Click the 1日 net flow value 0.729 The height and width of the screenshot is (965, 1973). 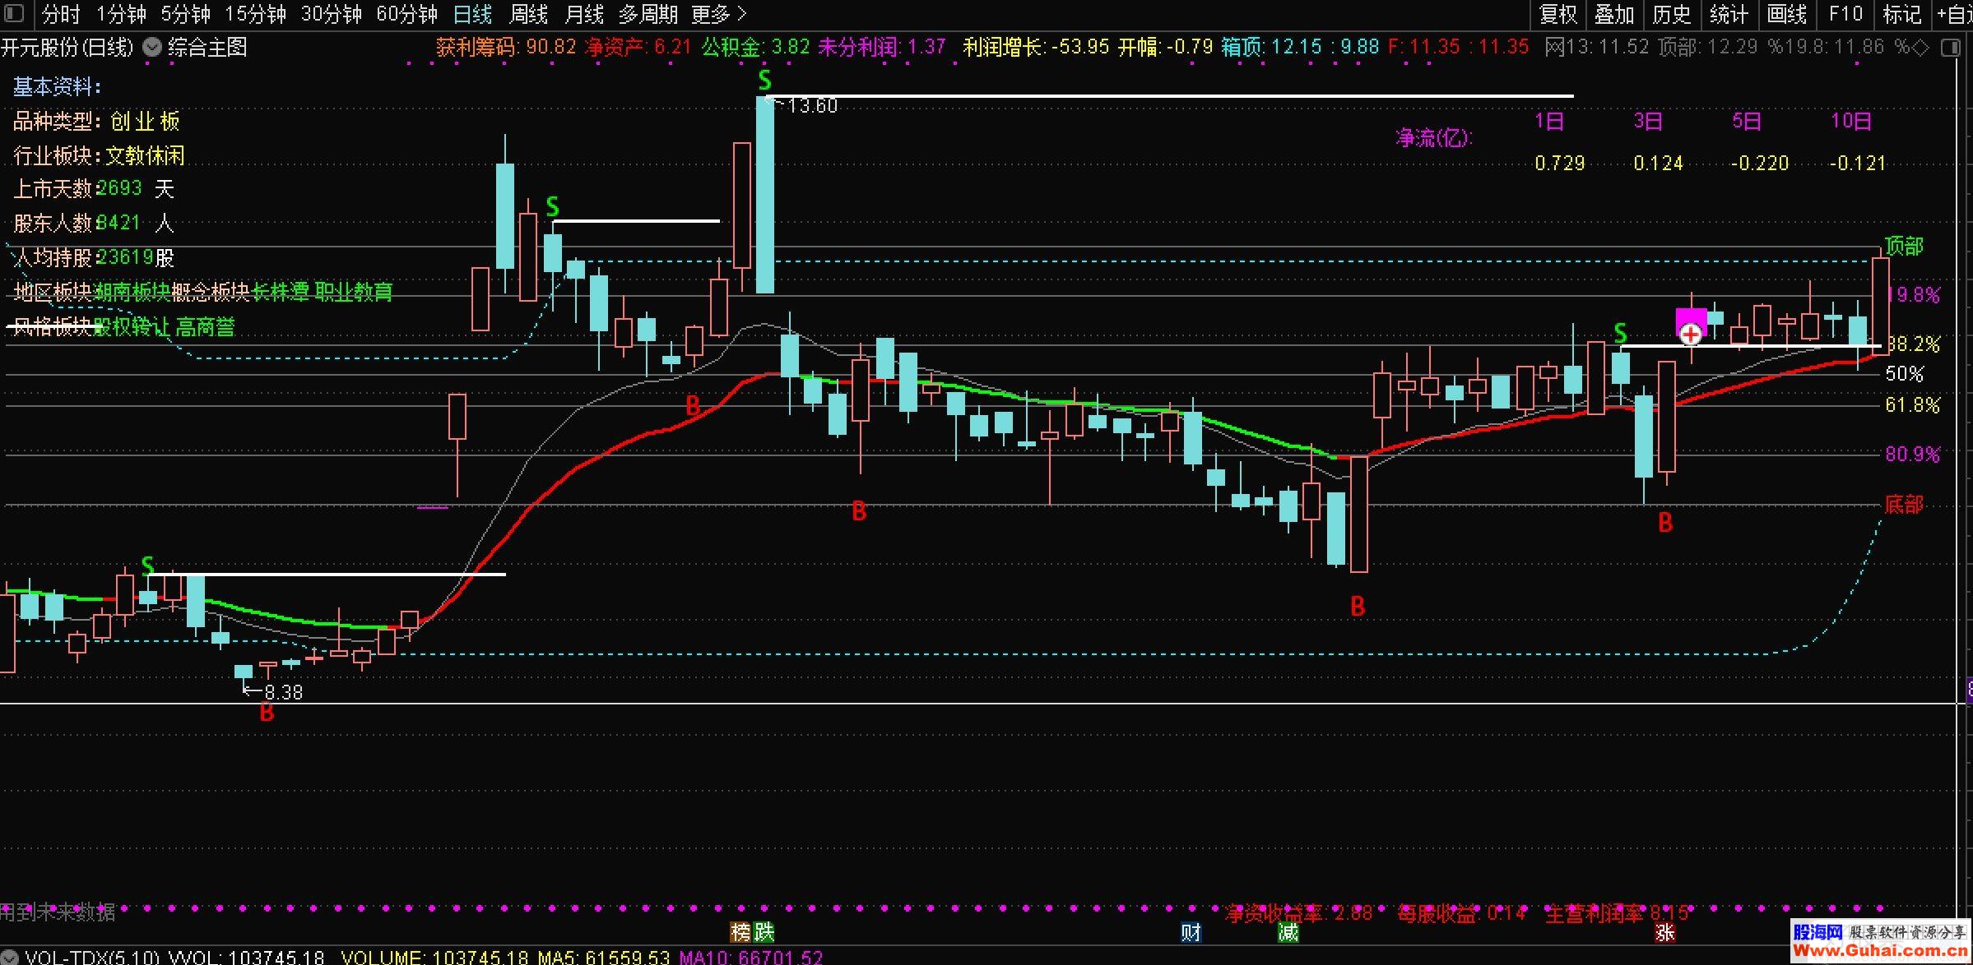1559,163
